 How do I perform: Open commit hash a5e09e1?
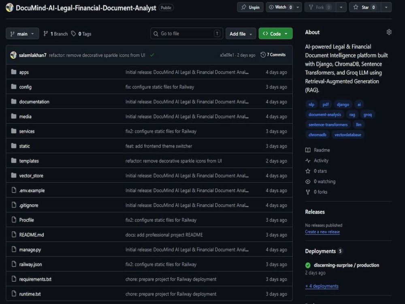tap(227, 55)
